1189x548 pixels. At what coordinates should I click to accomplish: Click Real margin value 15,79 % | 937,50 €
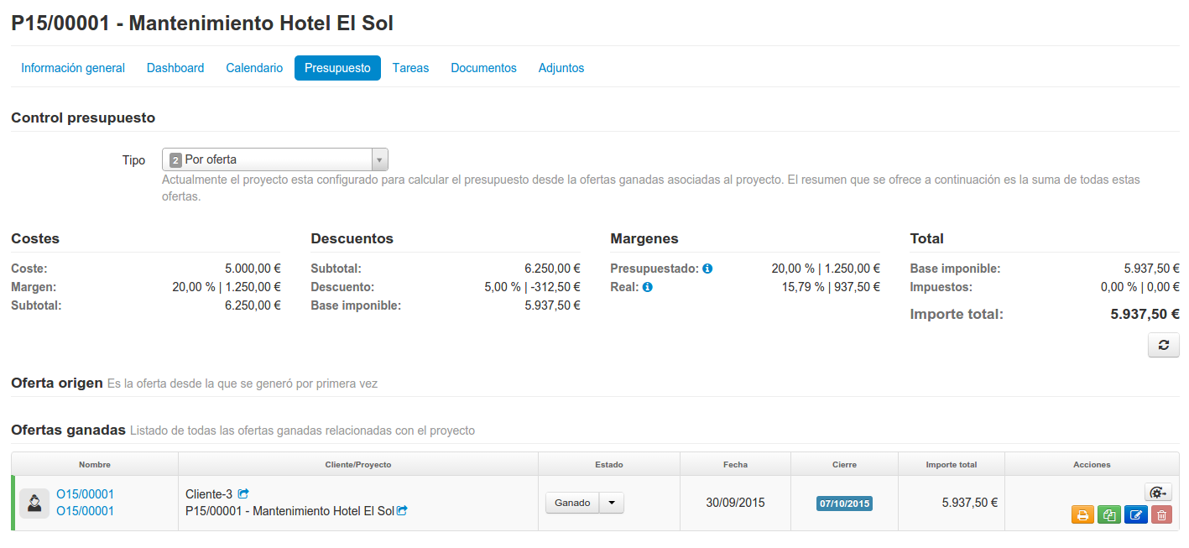pos(831,287)
